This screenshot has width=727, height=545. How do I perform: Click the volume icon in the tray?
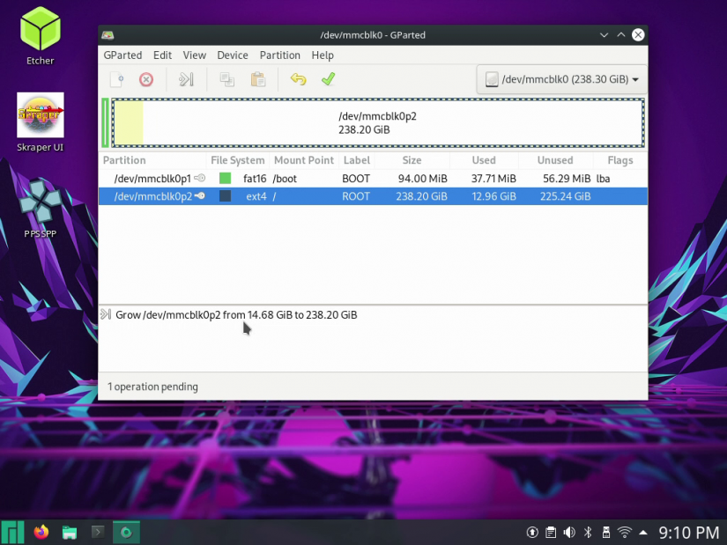pyautogui.click(x=568, y=532)
